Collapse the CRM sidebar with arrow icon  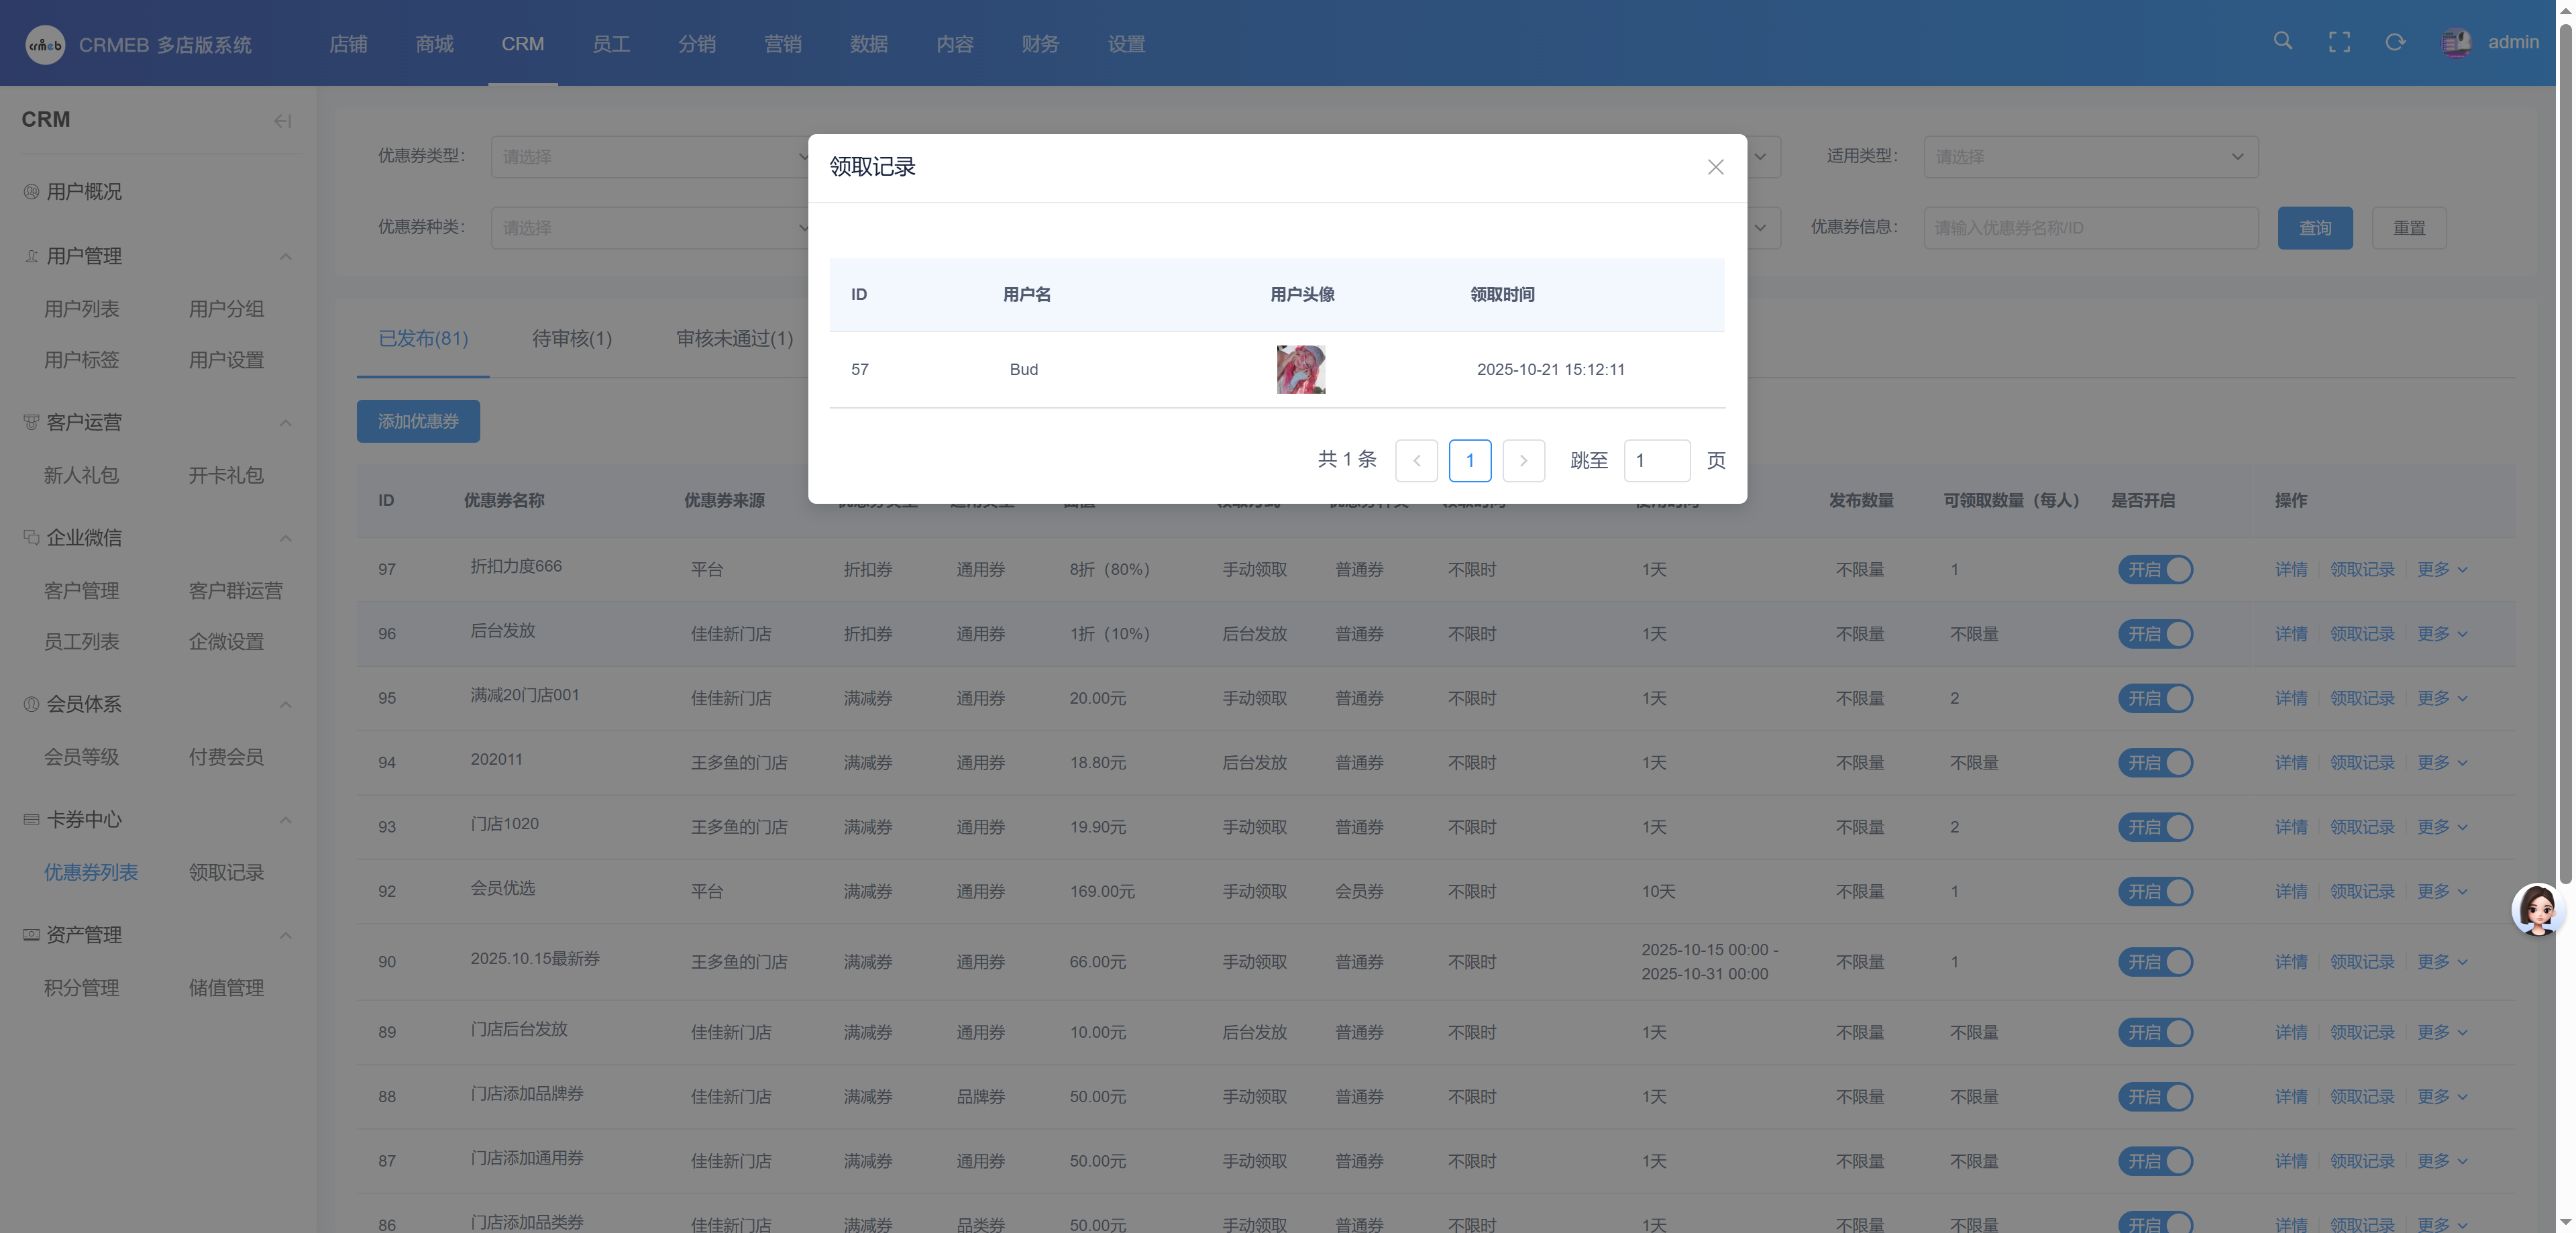click(x=282, y=121)
